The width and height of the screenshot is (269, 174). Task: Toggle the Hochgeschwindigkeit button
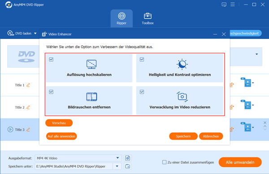(246, 34)
